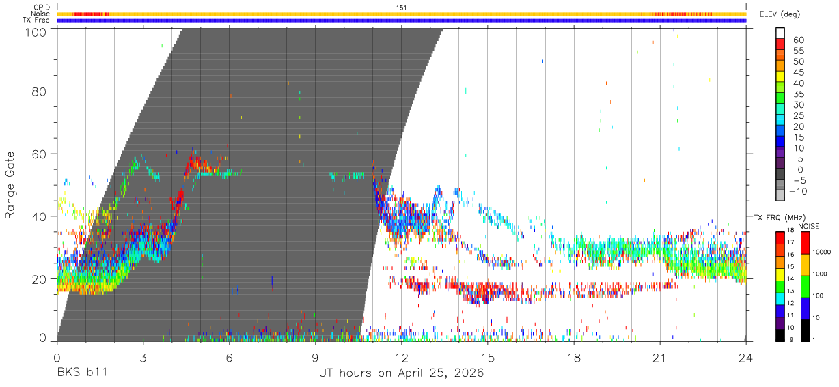The height and width of the screenshot is (387, 839).
Task: Select the red NOISE colorbar segment above 10000
Action: pos(806,242)
